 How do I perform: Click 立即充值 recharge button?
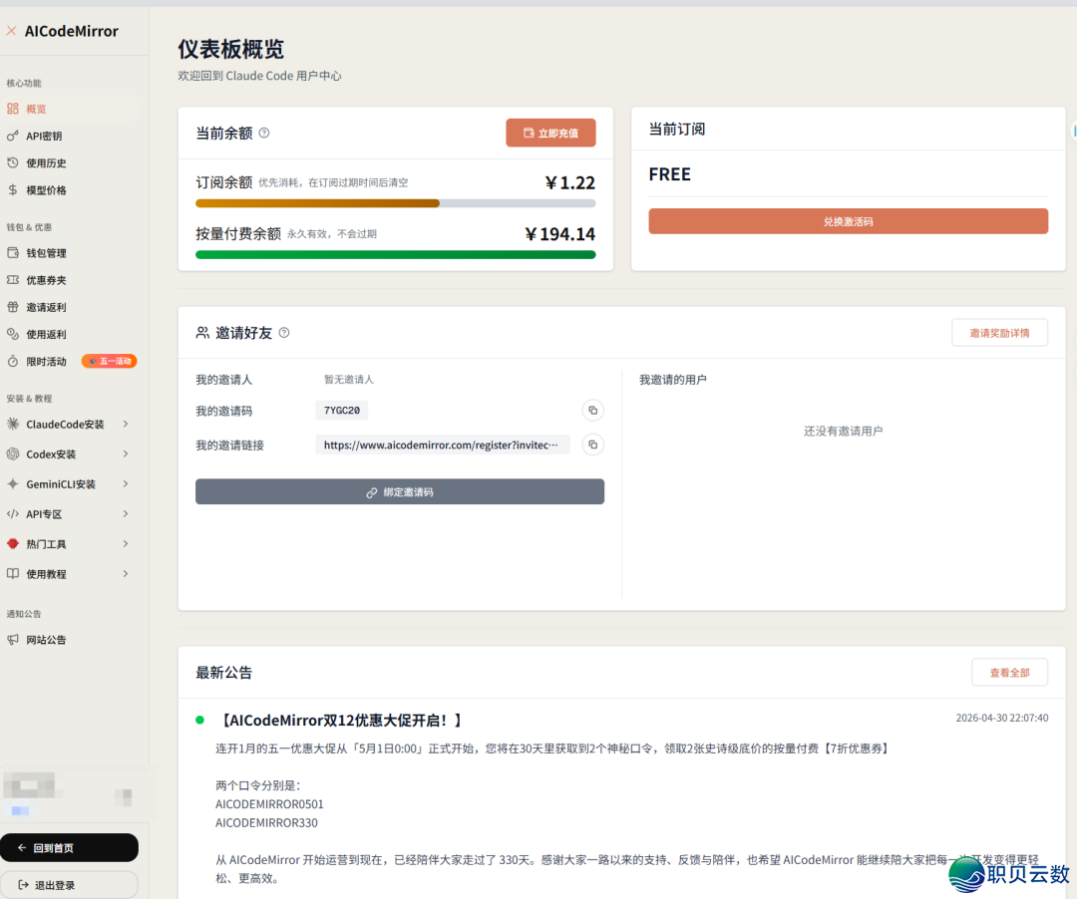pos(550,133)
